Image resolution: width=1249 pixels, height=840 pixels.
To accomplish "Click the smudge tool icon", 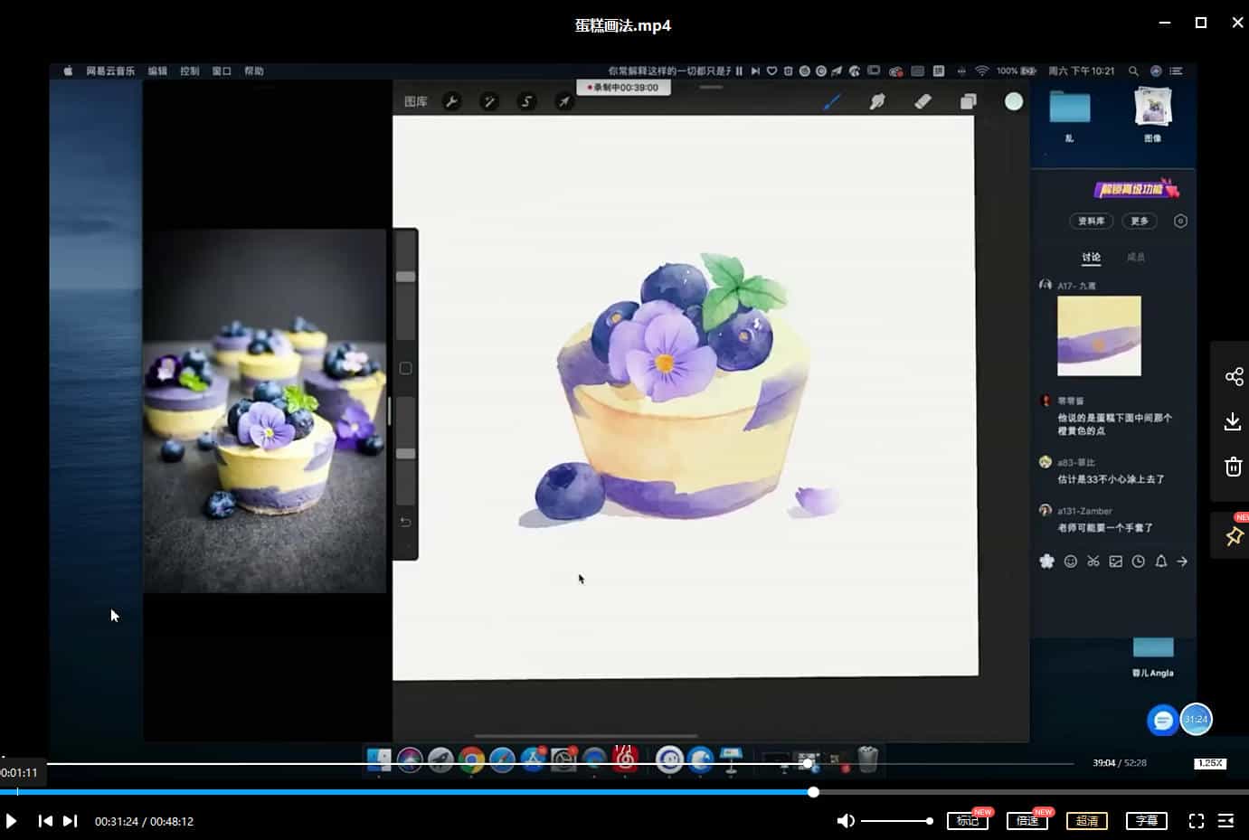I will click(877, 101).
